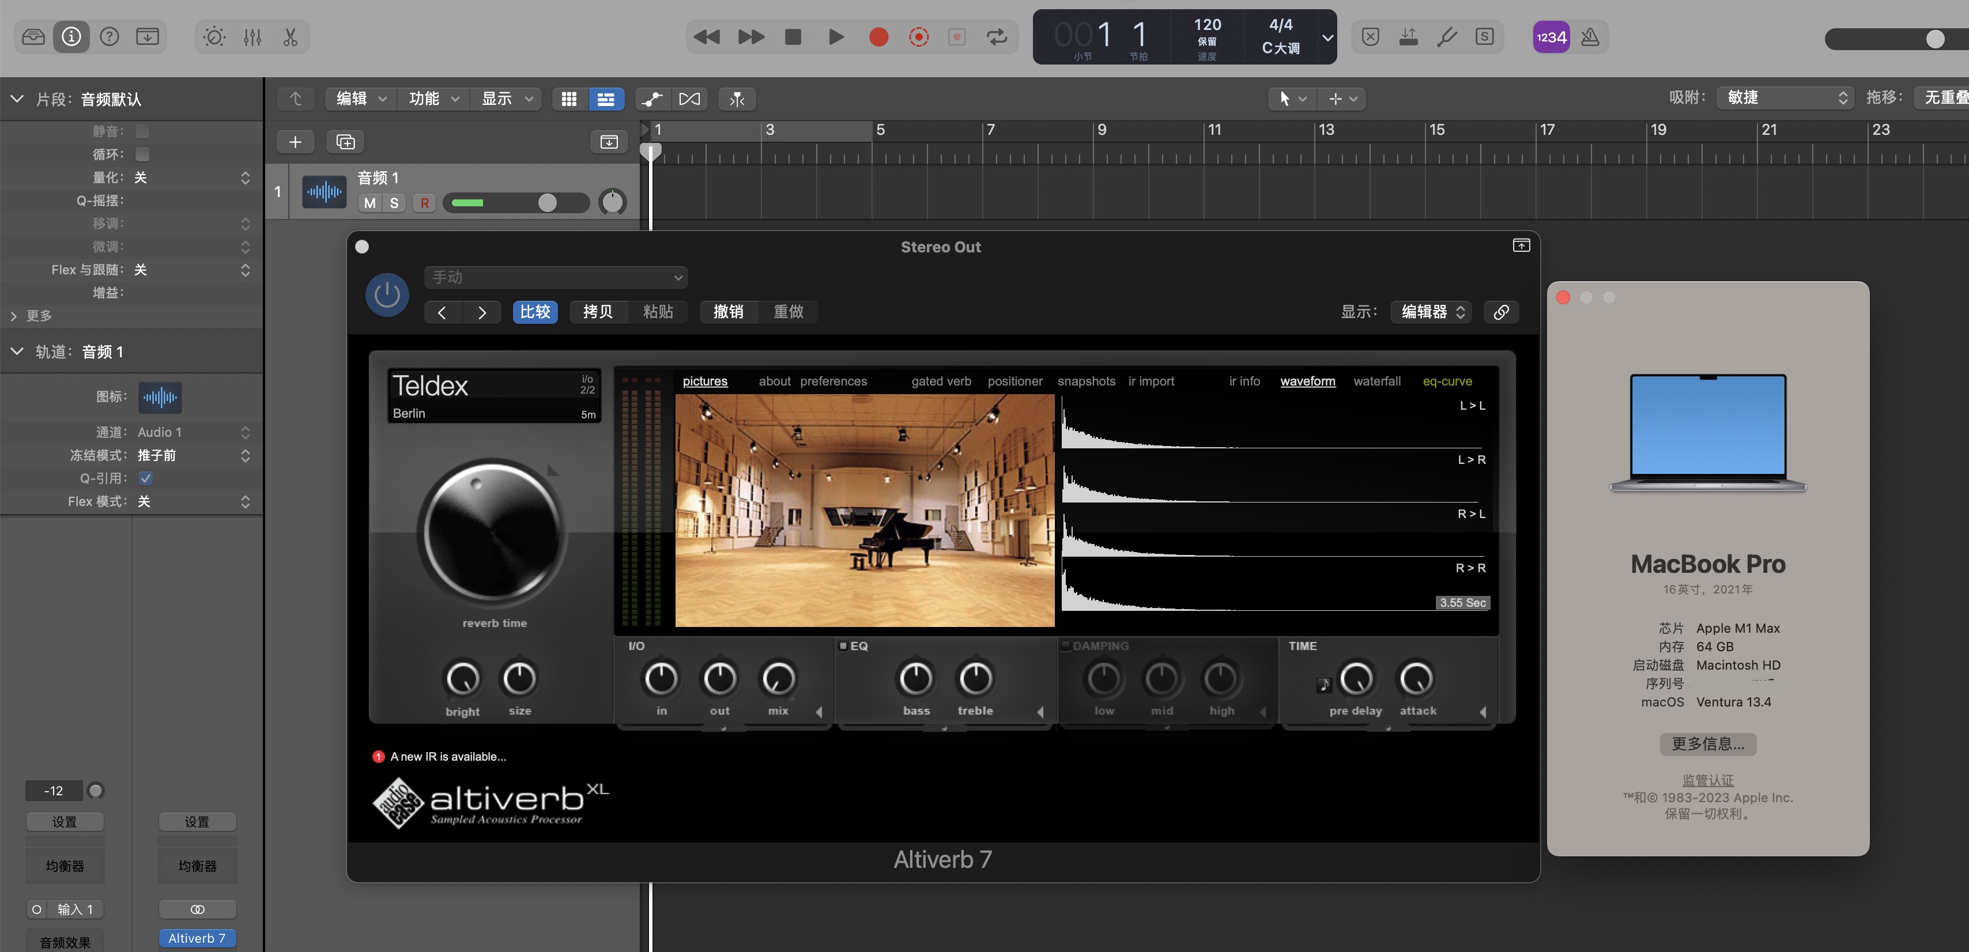1969x952 pixels.
Task: Switch to the waterfall view tab
Action: (1376, 381)
